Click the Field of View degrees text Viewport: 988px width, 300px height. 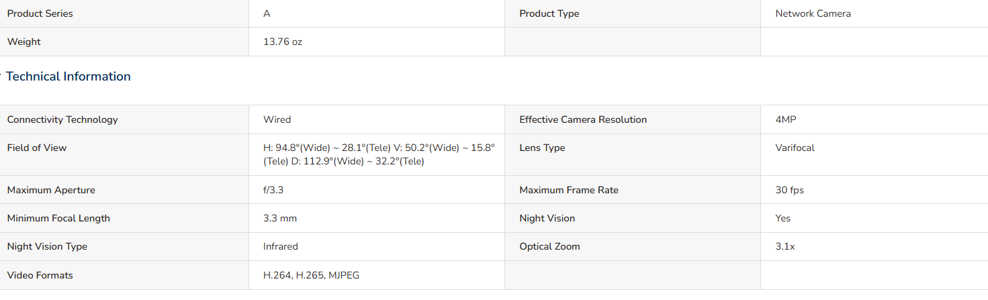[x=379, y=154]
